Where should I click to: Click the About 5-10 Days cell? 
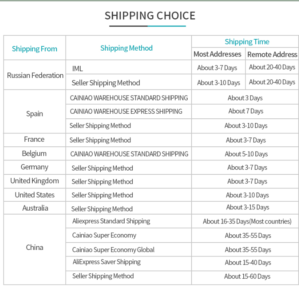pos(246,154)
